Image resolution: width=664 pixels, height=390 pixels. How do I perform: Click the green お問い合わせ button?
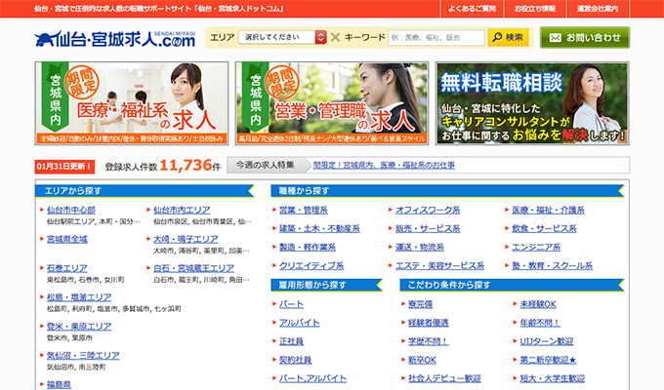pyautogui.click(x=585, y=38)
